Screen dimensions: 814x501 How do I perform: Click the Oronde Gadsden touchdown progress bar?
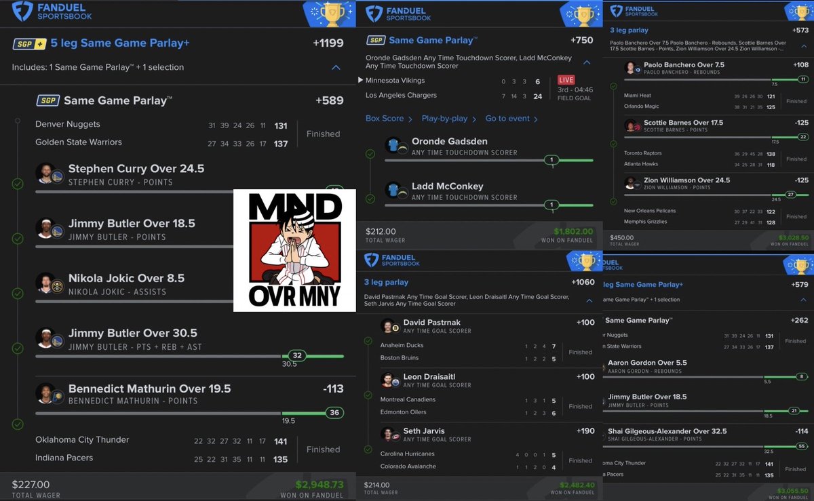coord(489,161)
